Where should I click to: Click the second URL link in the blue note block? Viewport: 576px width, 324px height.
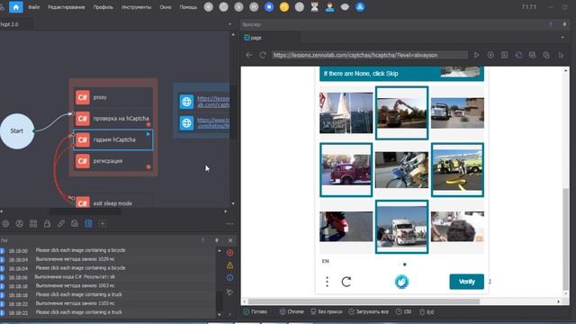click(x=213, y=122)
